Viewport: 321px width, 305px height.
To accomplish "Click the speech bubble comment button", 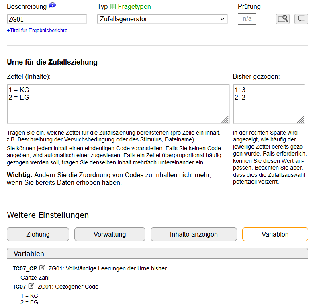I will click(301, 19).
